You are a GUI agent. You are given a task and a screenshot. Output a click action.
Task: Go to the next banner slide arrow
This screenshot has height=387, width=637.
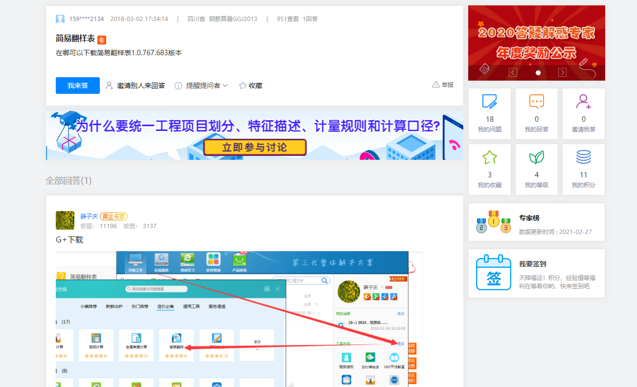click(x=562, y=72)
